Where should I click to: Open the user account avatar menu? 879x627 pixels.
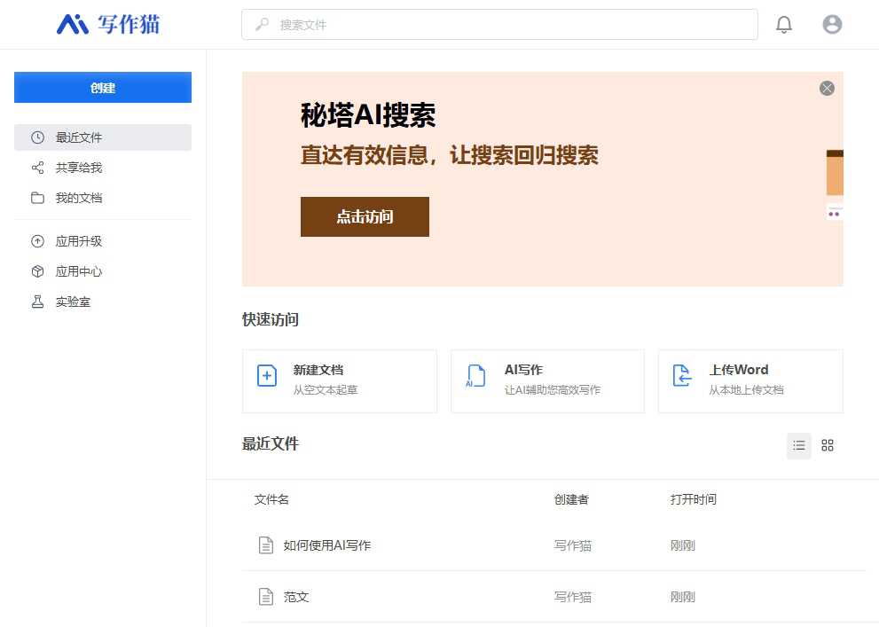[x=832, y=24]
